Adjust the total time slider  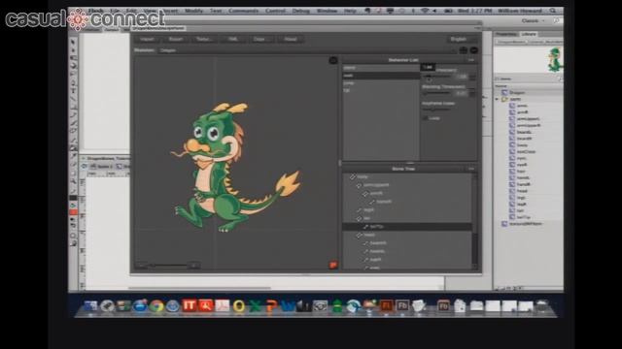click(x=437, y=77)
